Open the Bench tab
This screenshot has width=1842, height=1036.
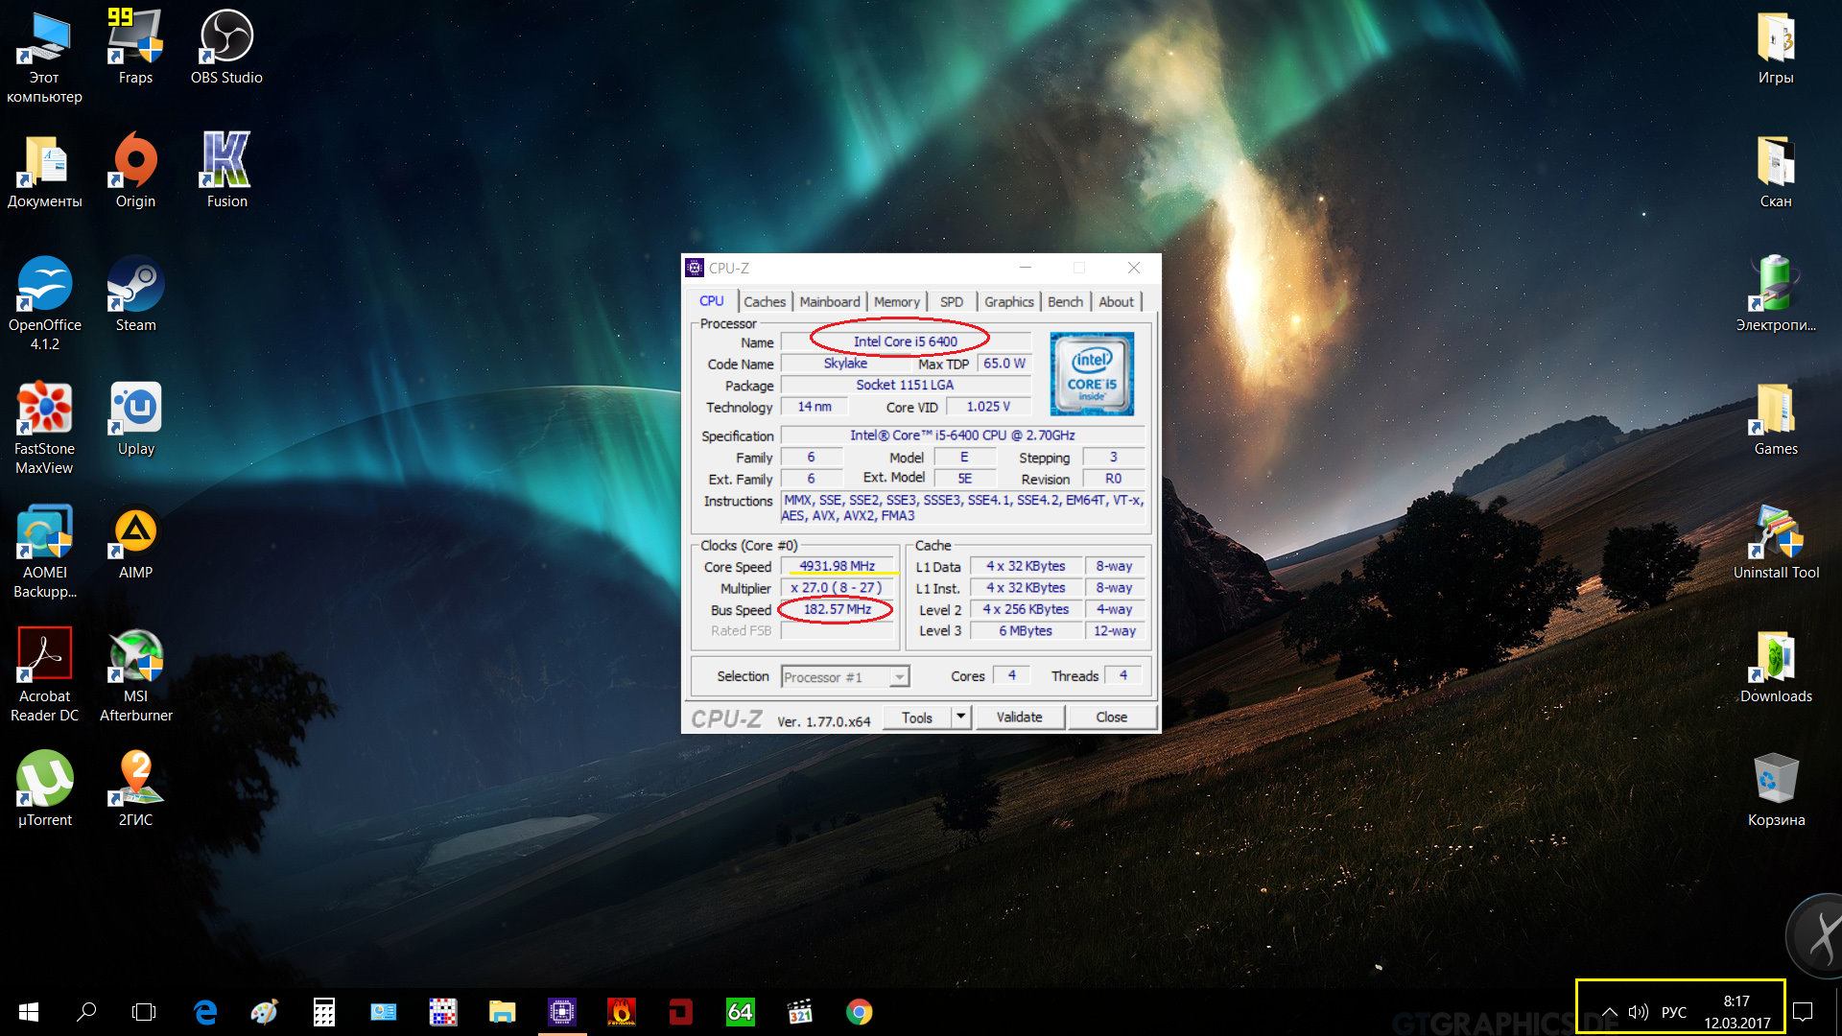coord(1064,301)
